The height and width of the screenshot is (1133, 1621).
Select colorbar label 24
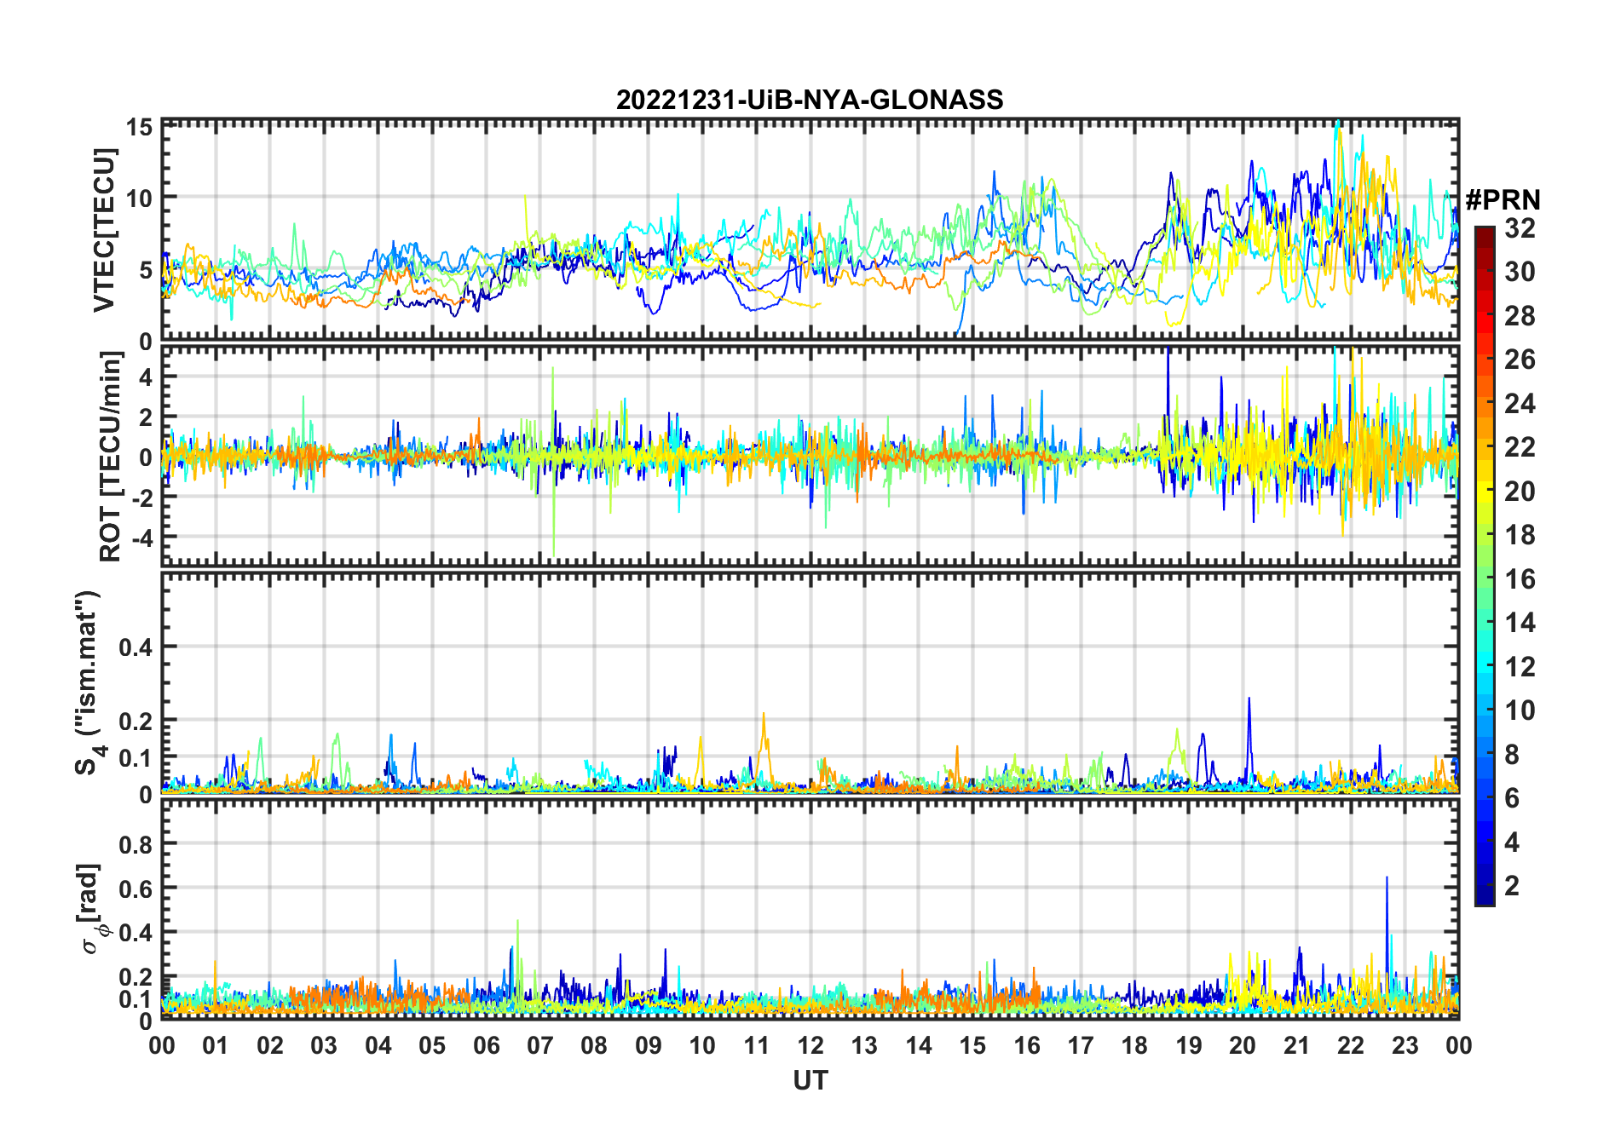tap(1520, 404)
